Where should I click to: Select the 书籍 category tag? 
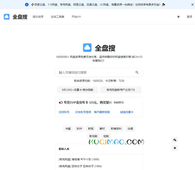pos(68,129)
